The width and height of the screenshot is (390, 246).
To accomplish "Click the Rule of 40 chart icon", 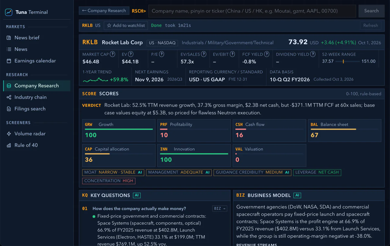I will tap(9, 145).
